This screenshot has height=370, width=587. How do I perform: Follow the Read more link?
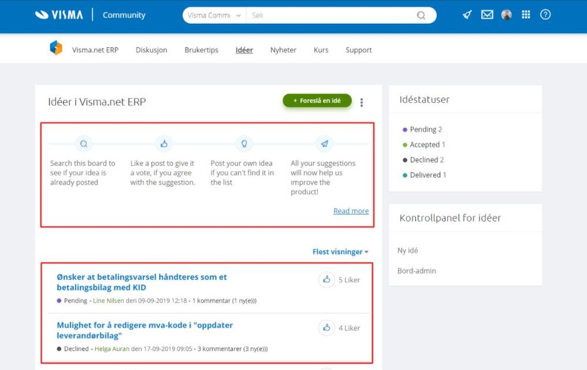[x=351, y=211]
